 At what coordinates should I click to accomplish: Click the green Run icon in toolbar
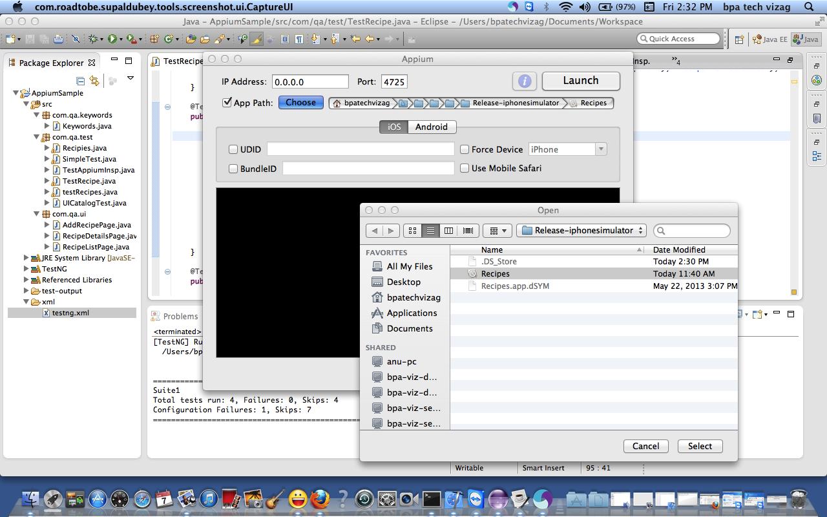(x=112, y=39)
